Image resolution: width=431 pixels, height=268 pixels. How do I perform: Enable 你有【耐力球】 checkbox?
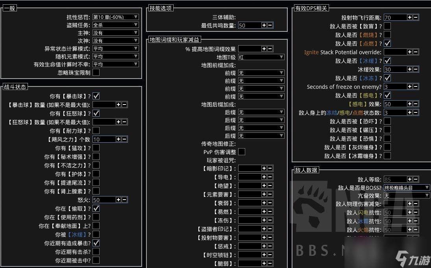(96, 130)
